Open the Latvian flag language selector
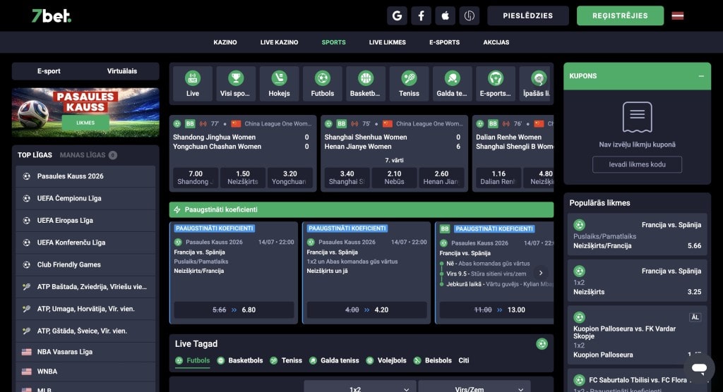The height and width of the screenshot is (392, 723). (677, 16)
